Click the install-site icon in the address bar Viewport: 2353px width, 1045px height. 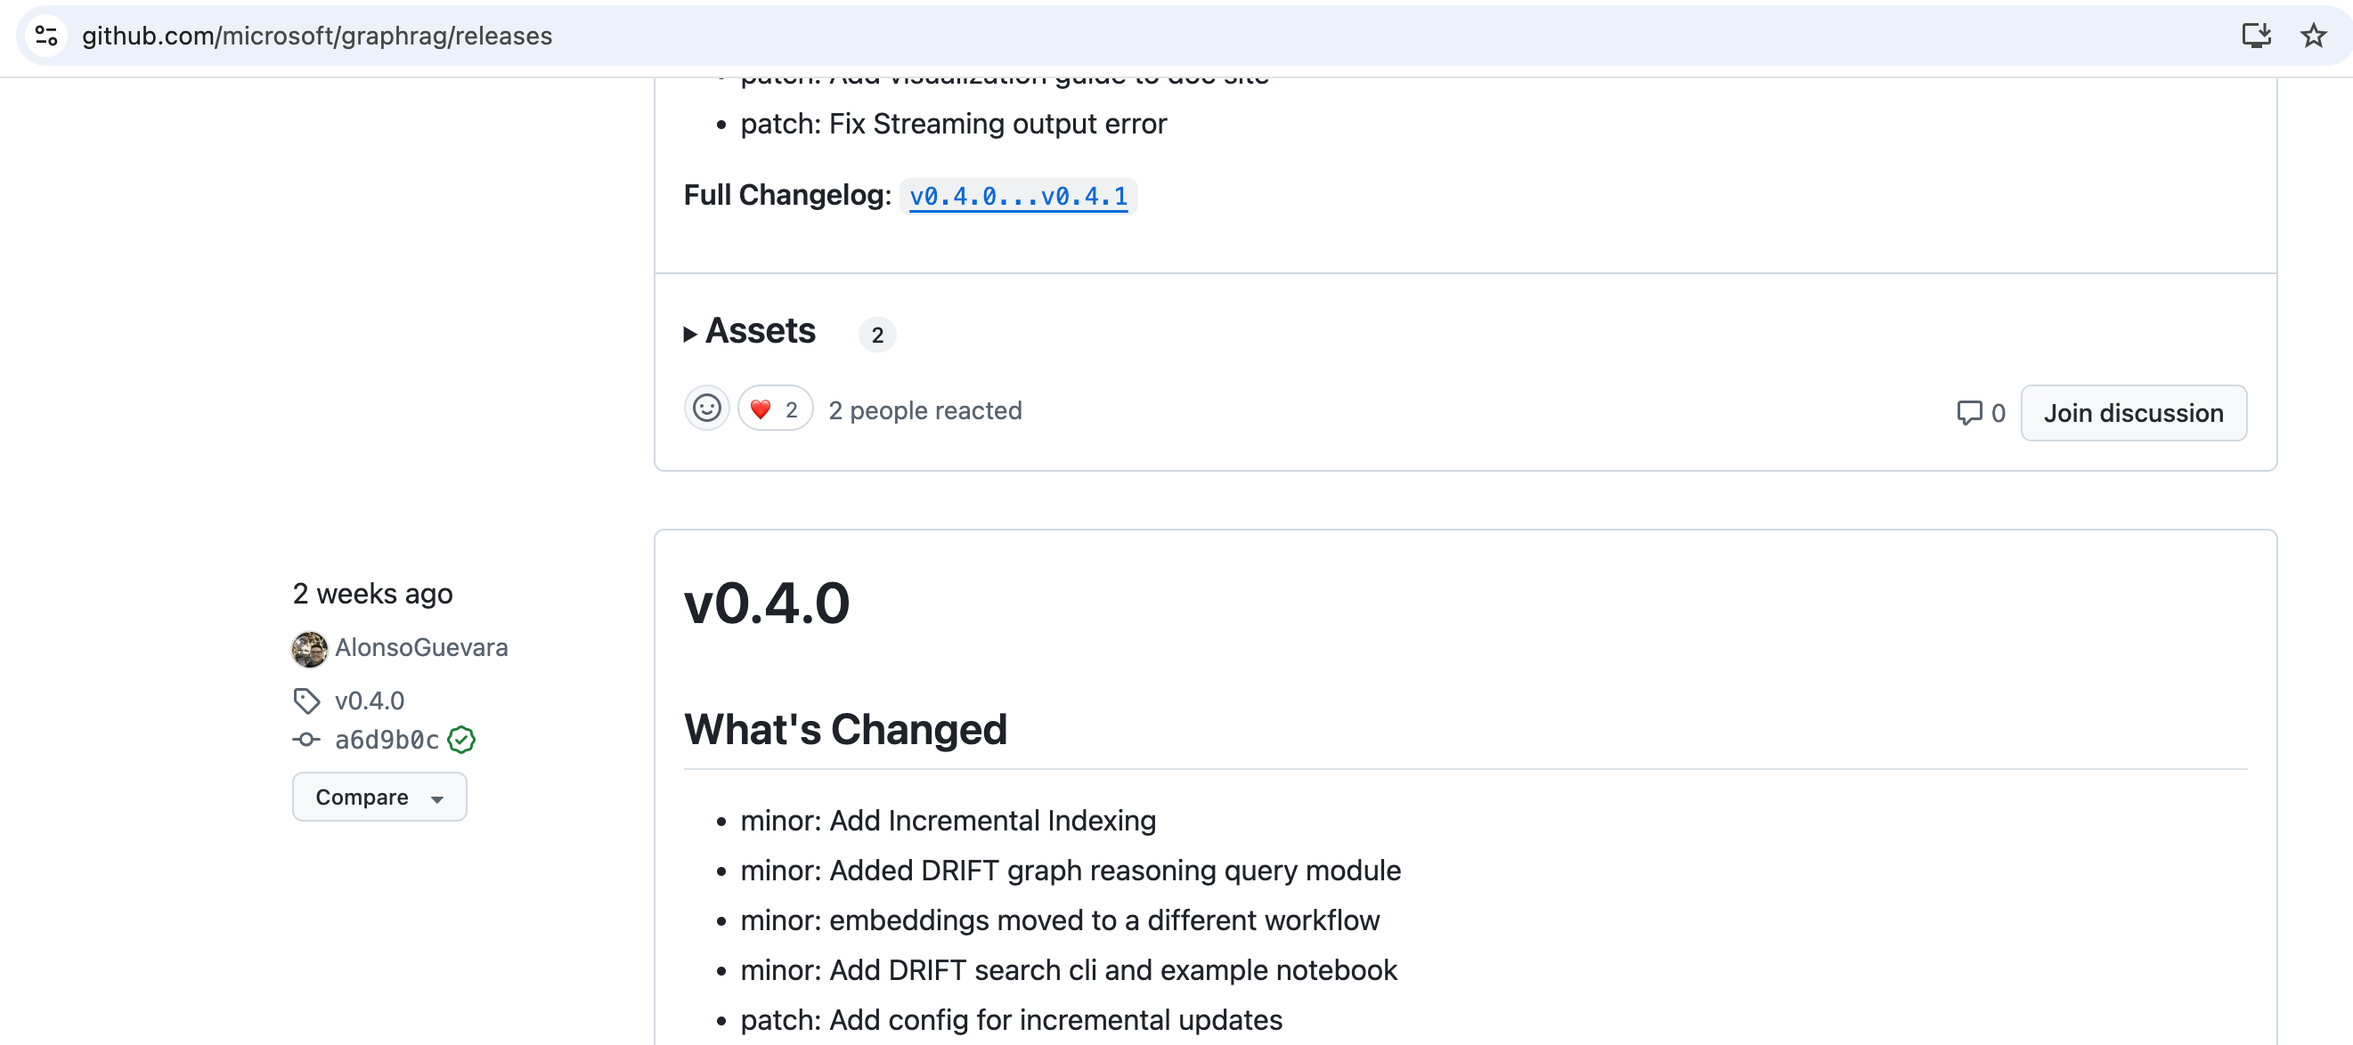(x=2256, y=36)
